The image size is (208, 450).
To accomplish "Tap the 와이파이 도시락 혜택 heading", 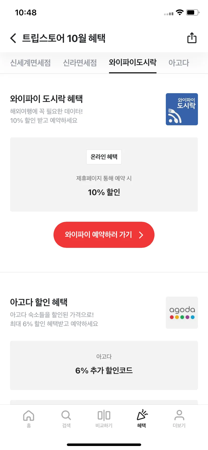I will click(x=46, y=99).
